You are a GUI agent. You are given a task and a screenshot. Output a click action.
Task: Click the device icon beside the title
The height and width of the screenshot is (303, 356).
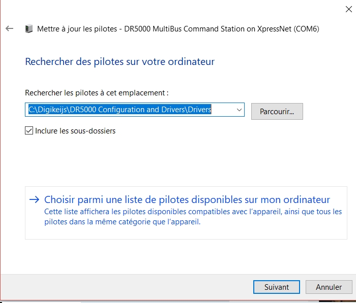29,28
